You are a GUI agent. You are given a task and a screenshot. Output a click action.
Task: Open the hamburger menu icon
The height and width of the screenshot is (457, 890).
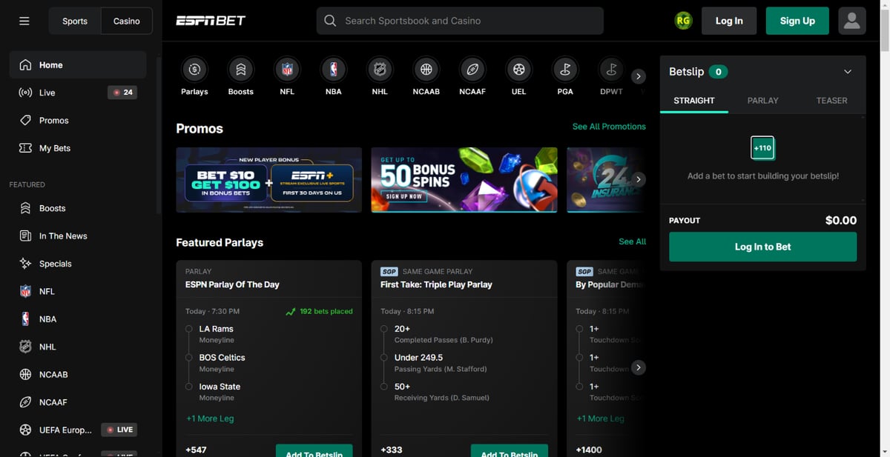coord(24,21)
